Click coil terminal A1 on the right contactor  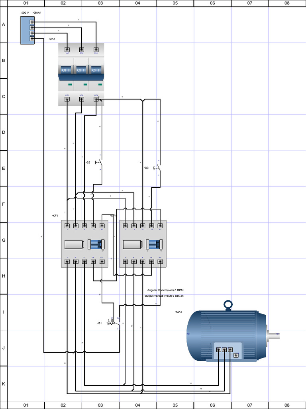coord(160,226)
